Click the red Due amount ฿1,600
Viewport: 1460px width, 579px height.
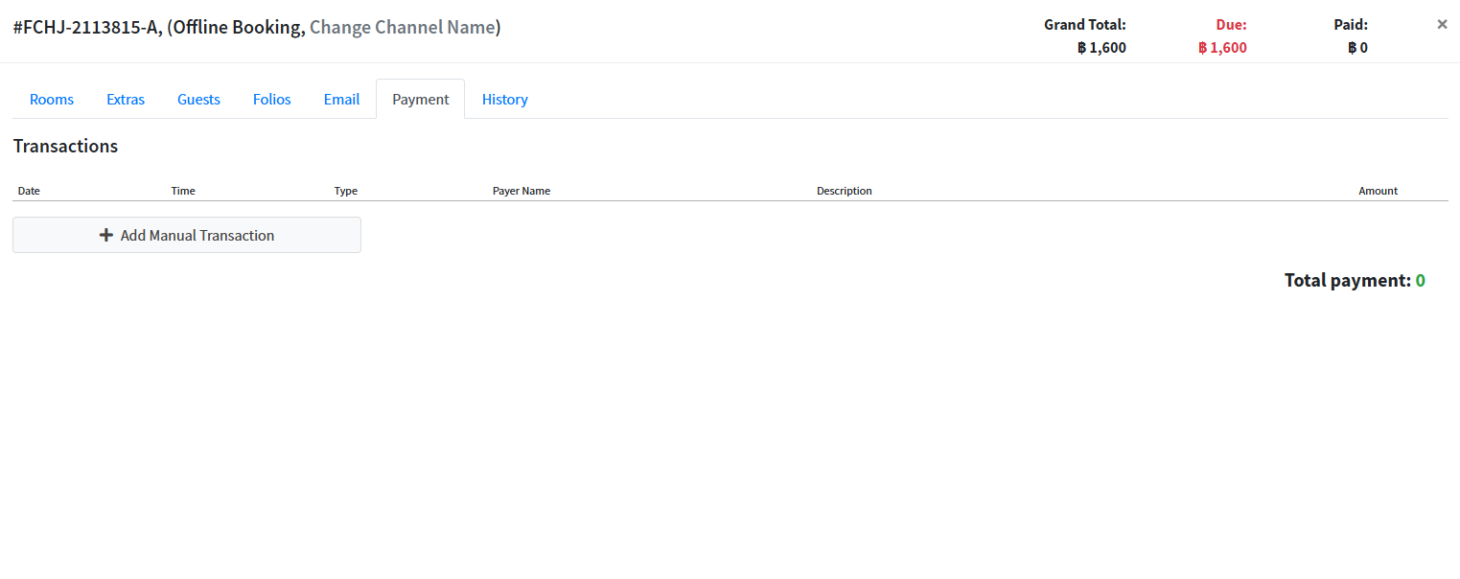pos(1222,48)
